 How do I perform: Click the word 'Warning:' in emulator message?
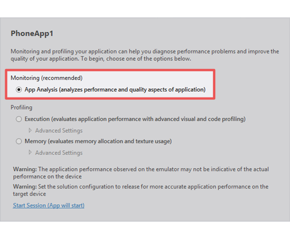pos(25,169)
